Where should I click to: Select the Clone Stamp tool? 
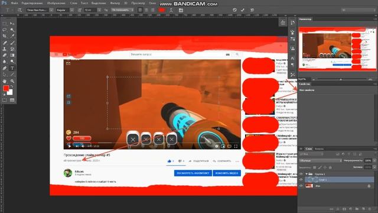click(5, 49)
